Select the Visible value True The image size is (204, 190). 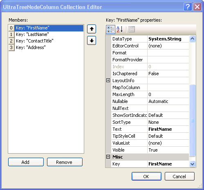coord(168,150)
